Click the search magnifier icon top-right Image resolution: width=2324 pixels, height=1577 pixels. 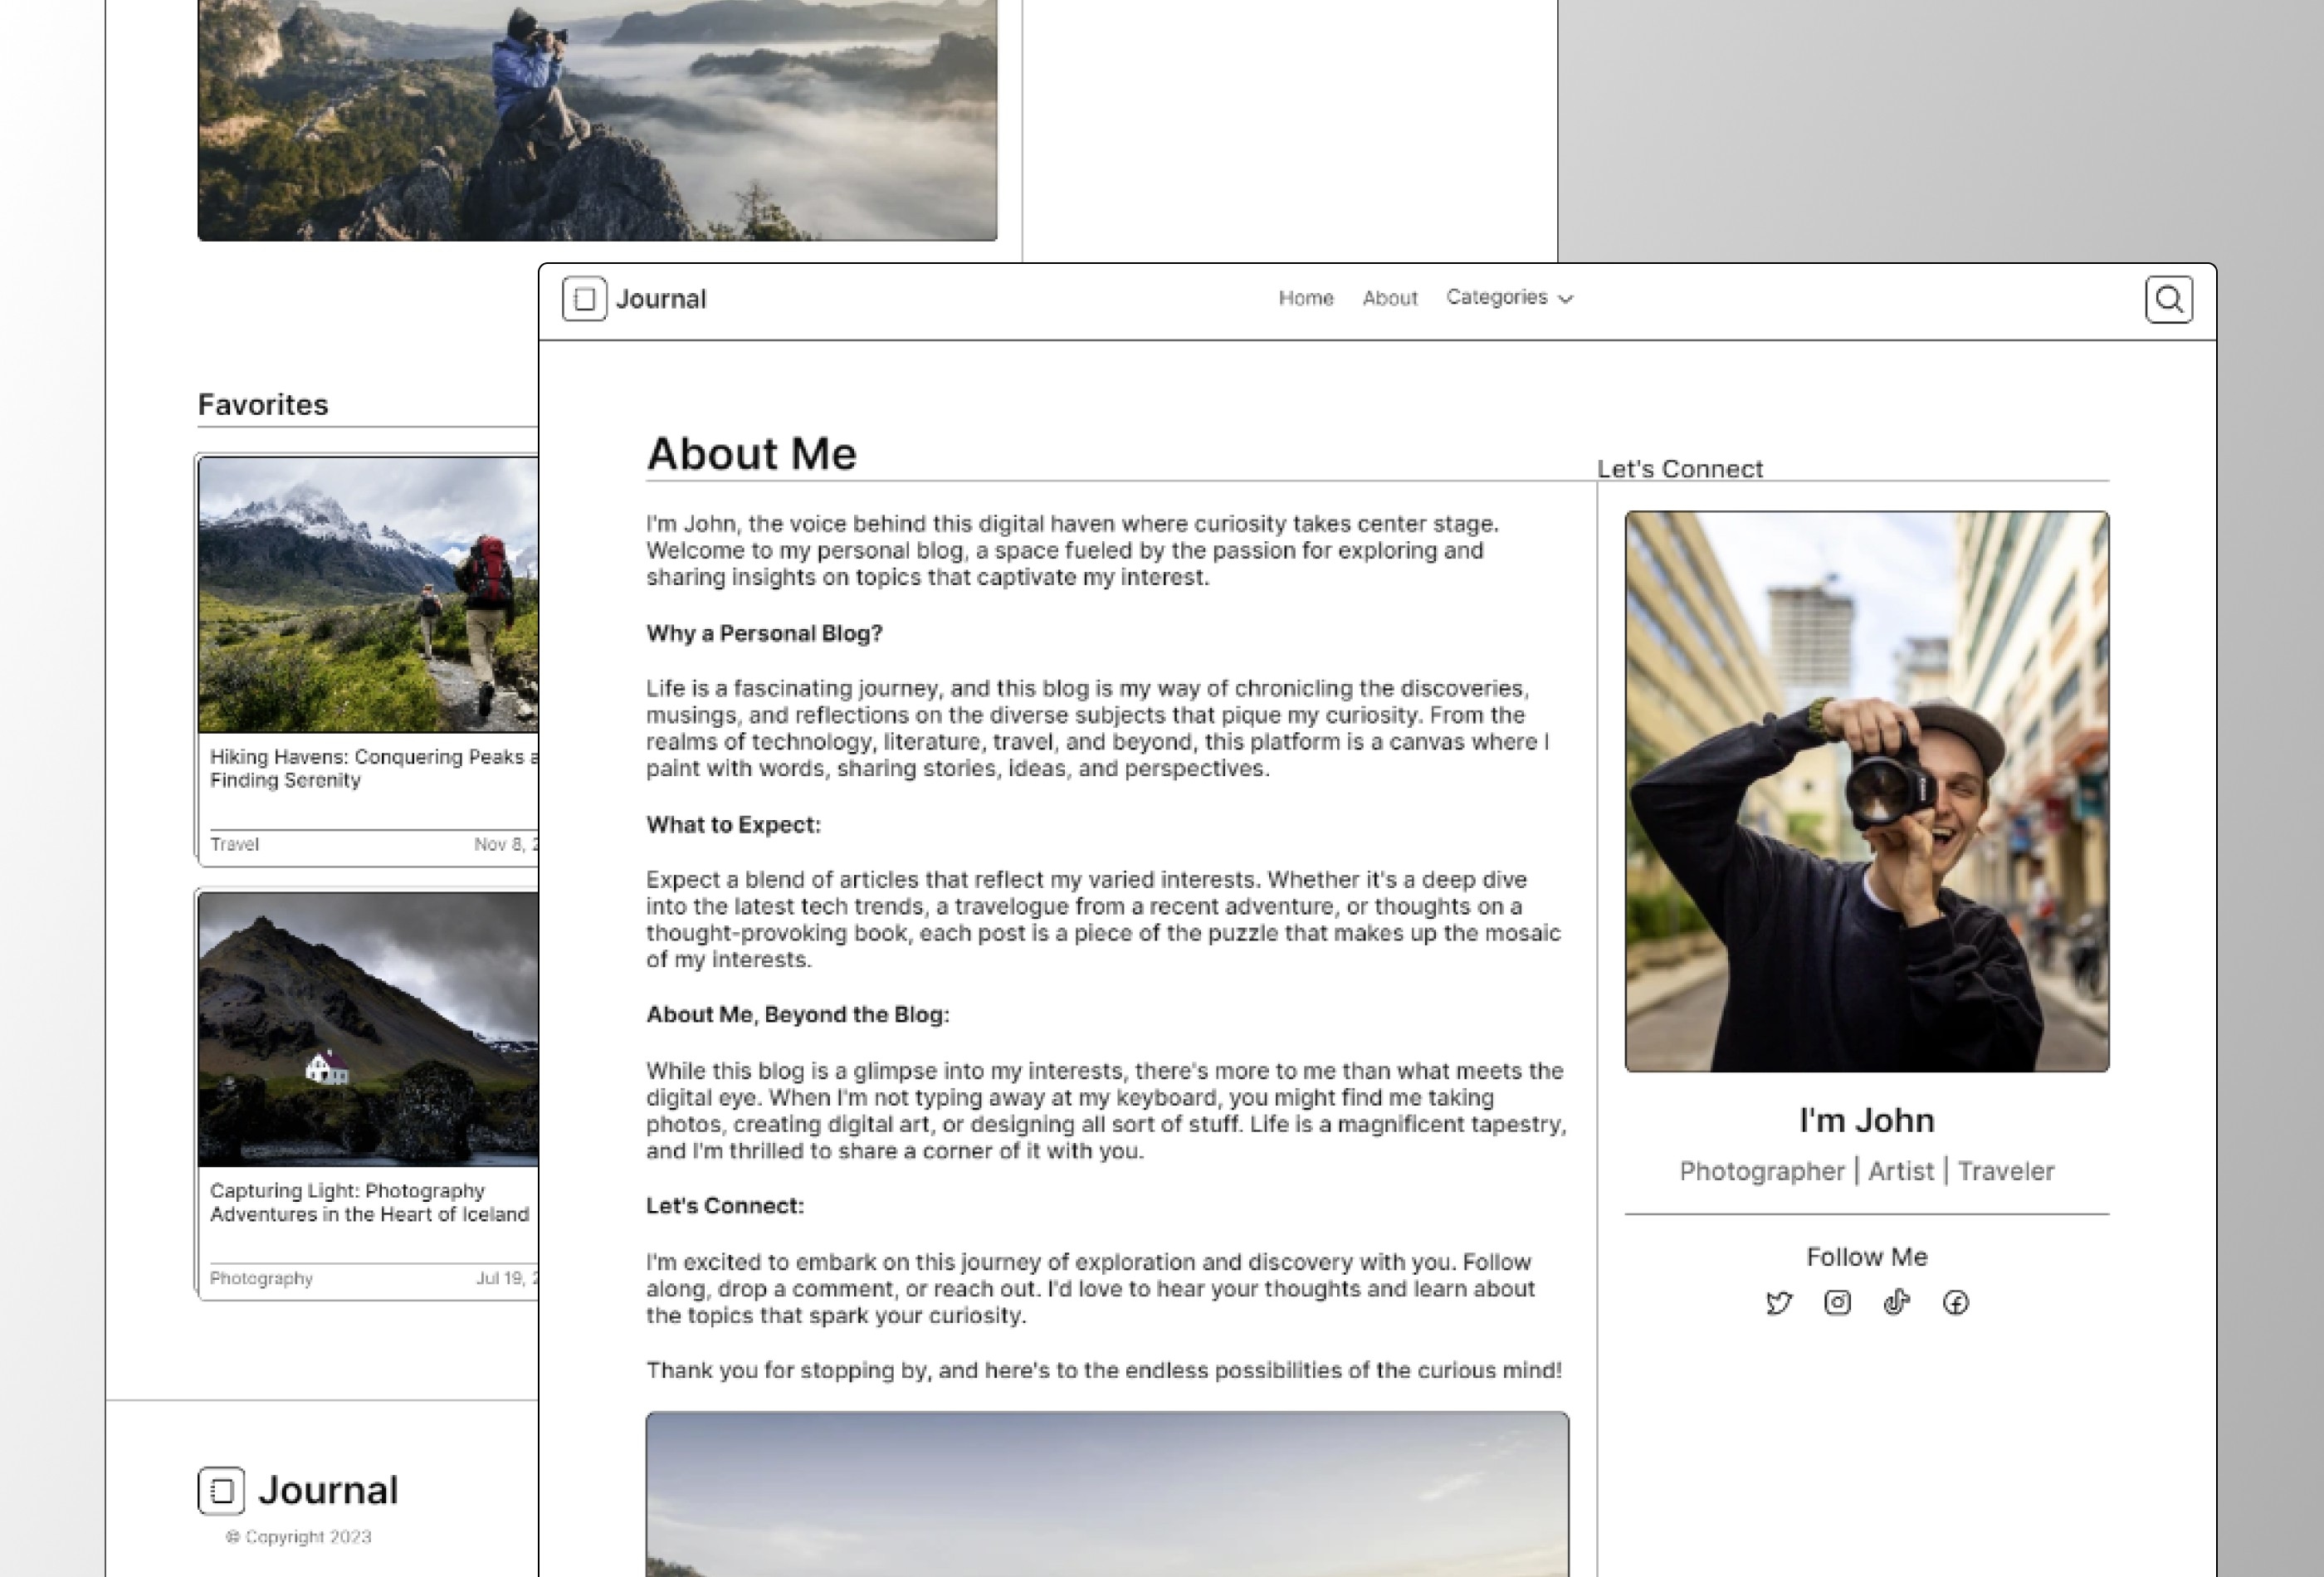[2167, 299]
